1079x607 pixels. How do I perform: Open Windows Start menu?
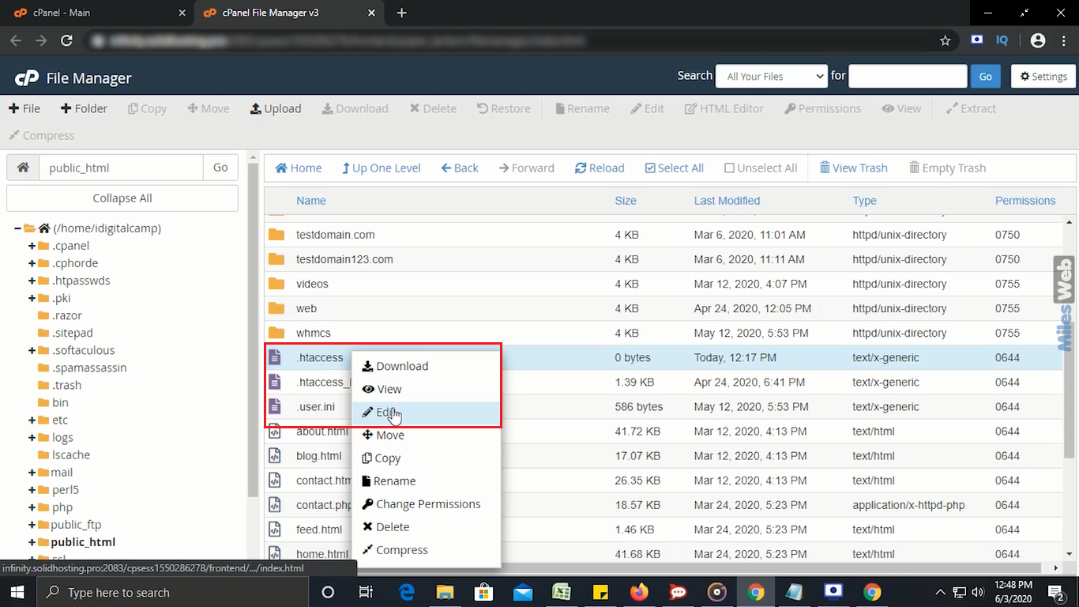pyautogui.click(x=17, y=592)
